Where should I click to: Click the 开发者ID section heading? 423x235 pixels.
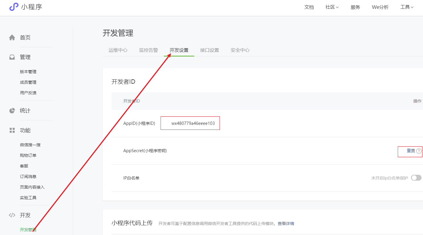pyautogui.click(x=123, y=82)
